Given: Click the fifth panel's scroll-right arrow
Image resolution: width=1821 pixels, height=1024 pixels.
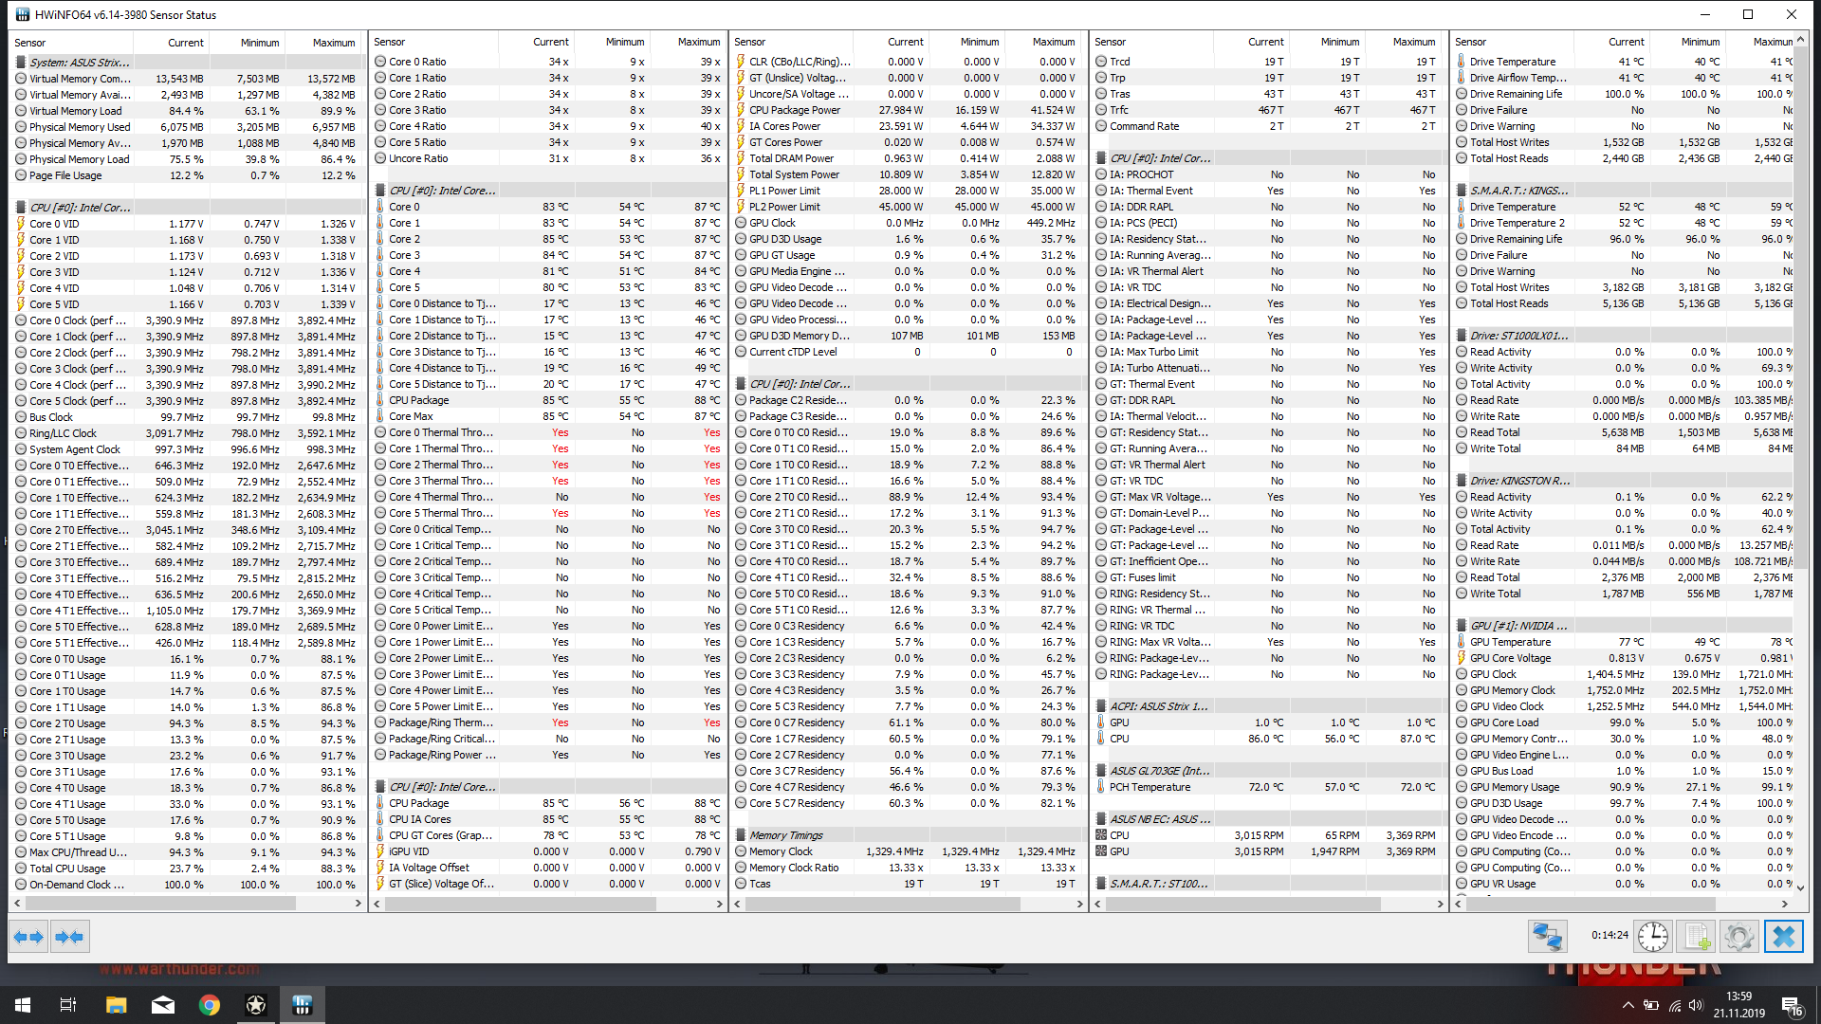Looking at the screenshot, I should pyautogui.click(x=1785, y=904).
